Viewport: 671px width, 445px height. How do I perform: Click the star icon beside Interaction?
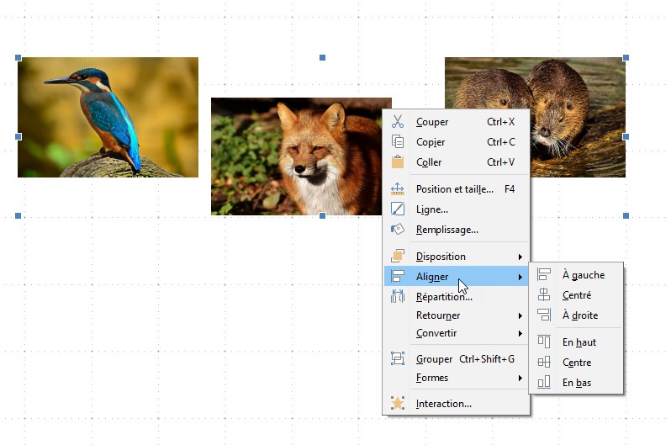tap(398, 404)
